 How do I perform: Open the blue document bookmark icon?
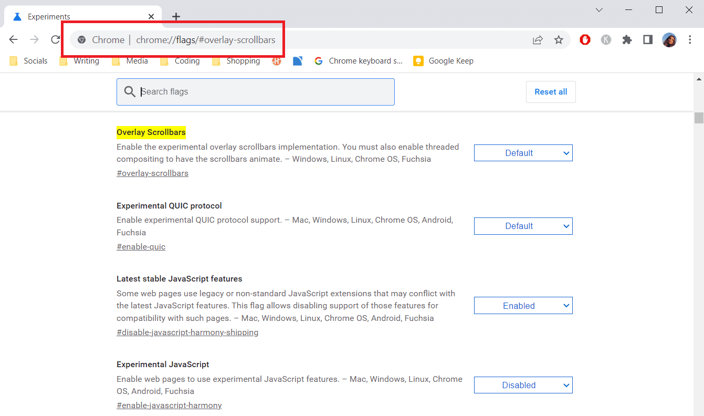[x=298, y=61]
